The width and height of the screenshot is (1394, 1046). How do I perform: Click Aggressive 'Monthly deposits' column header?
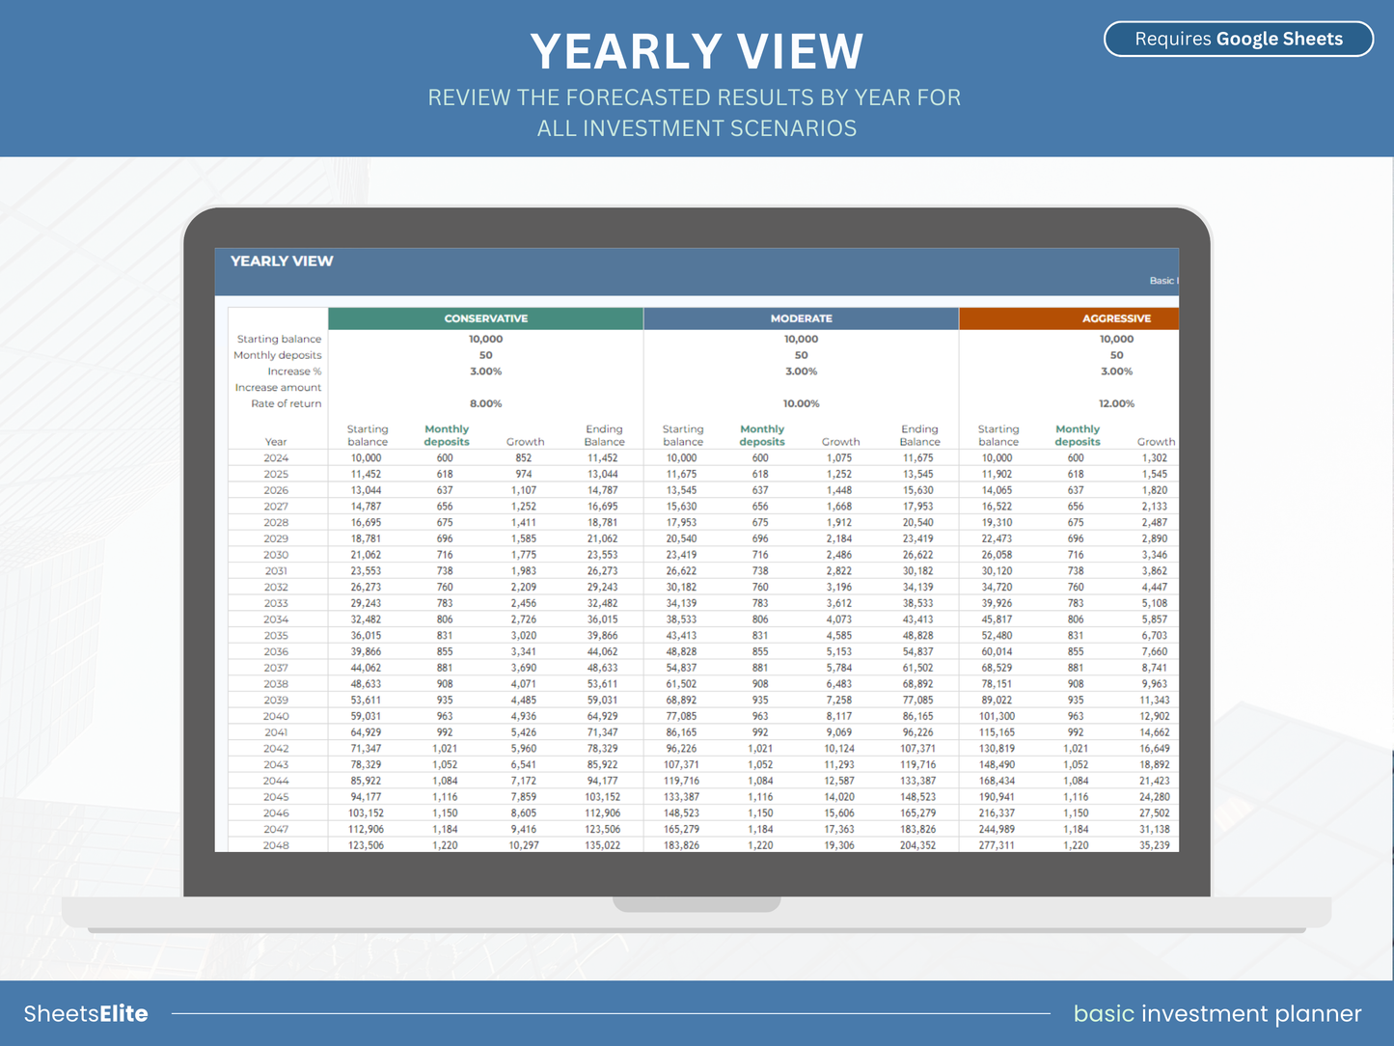(x=1077, y=435)
